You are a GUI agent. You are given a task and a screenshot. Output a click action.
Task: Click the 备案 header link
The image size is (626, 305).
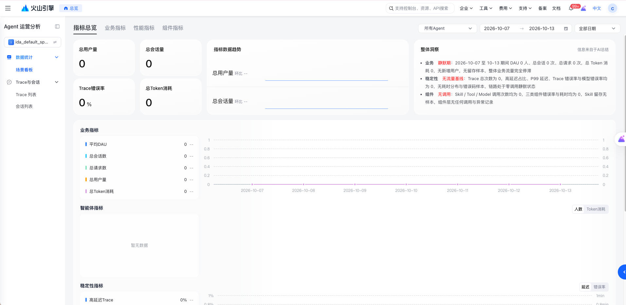pos(543,8)
